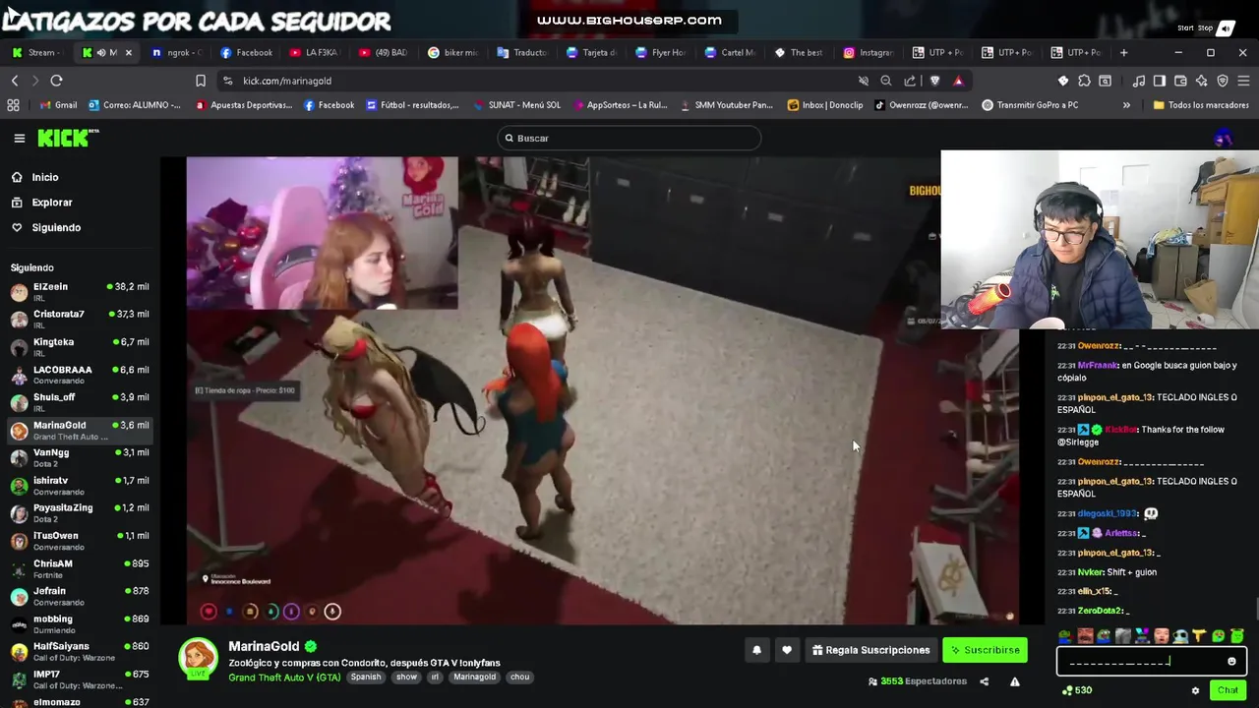Open the Todos los marcadores folder
The image size is (1259, 708).
[1201, 105]
